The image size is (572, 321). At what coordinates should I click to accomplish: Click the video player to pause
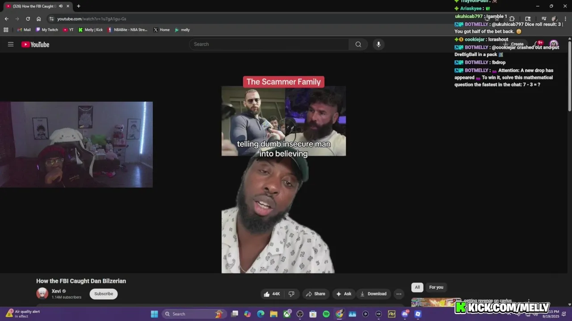[x=283, y=163]
